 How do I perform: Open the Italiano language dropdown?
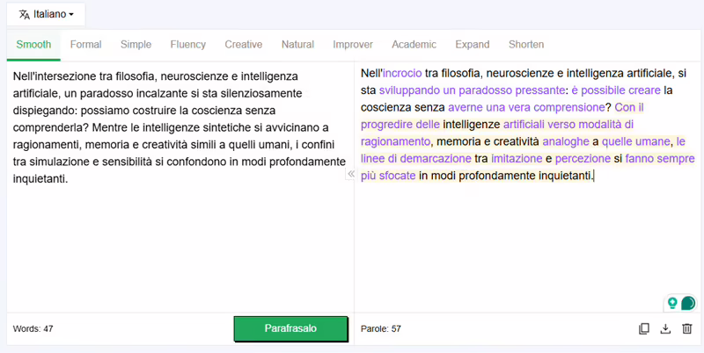(46, 14)
